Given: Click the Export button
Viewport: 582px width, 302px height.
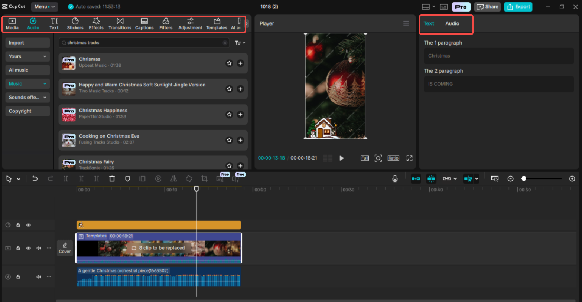Looking at the screenshot, I should [x=518, y=6].
